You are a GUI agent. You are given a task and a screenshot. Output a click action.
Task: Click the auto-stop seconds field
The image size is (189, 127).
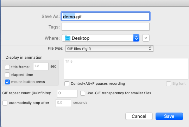coord(63,103)
